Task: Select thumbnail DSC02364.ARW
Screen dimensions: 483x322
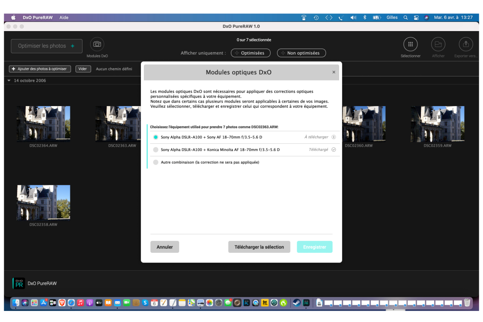Action: tap(43, 124)
